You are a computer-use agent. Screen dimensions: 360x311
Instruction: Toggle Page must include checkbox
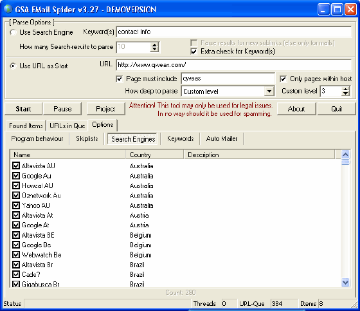click(119, 79)
